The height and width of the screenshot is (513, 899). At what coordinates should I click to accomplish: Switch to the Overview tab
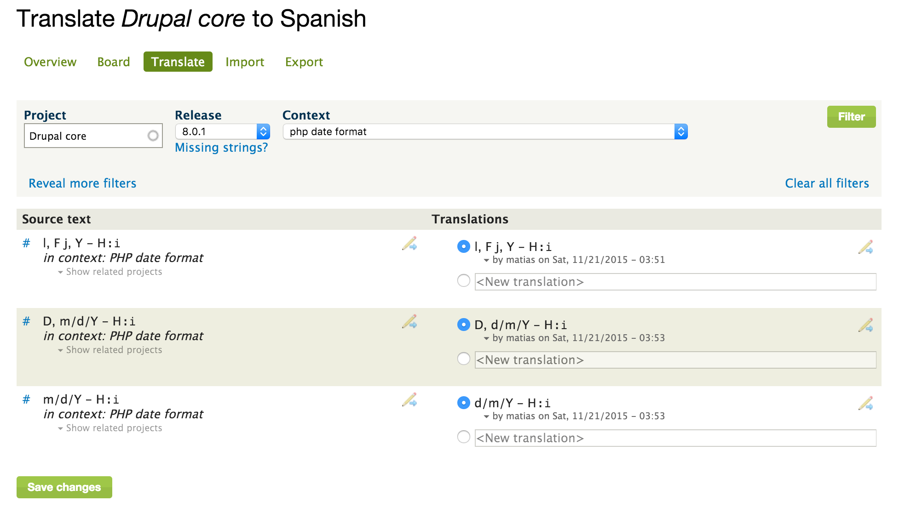pyautogui.click(x=50, y=62)
